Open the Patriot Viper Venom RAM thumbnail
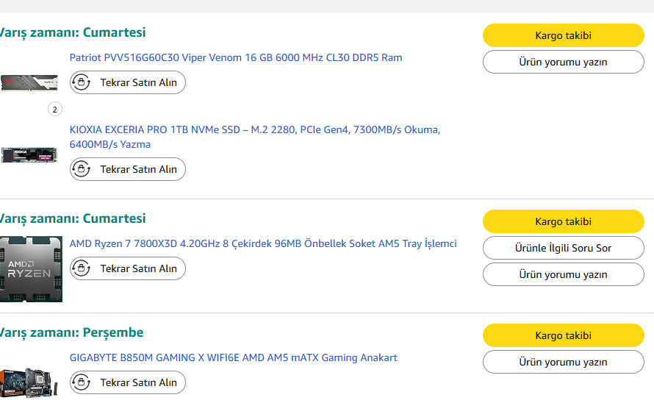The height and width of the screenshot is (403, 654). [x=29, y=82]
